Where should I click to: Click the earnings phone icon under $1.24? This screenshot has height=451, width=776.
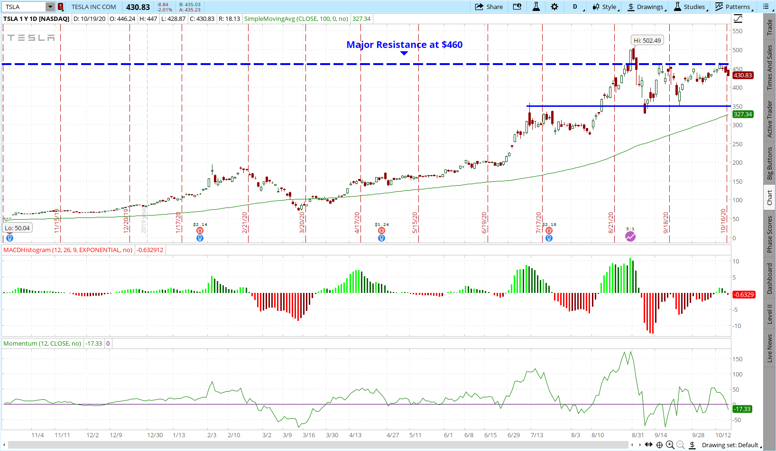381,230
